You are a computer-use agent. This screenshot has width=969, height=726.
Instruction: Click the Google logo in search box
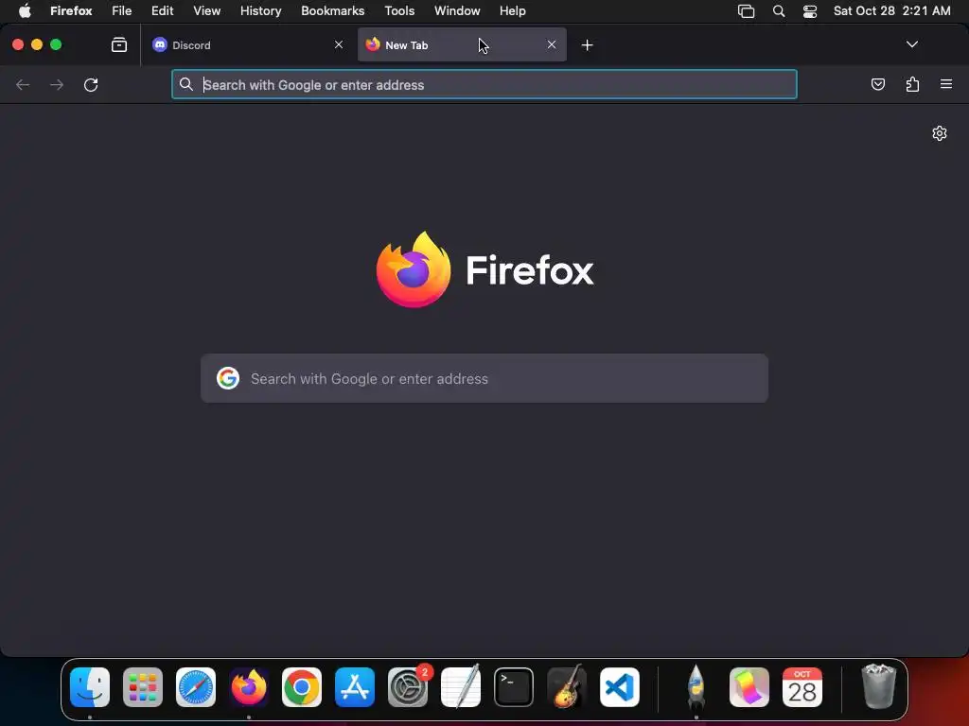point(228,378)
